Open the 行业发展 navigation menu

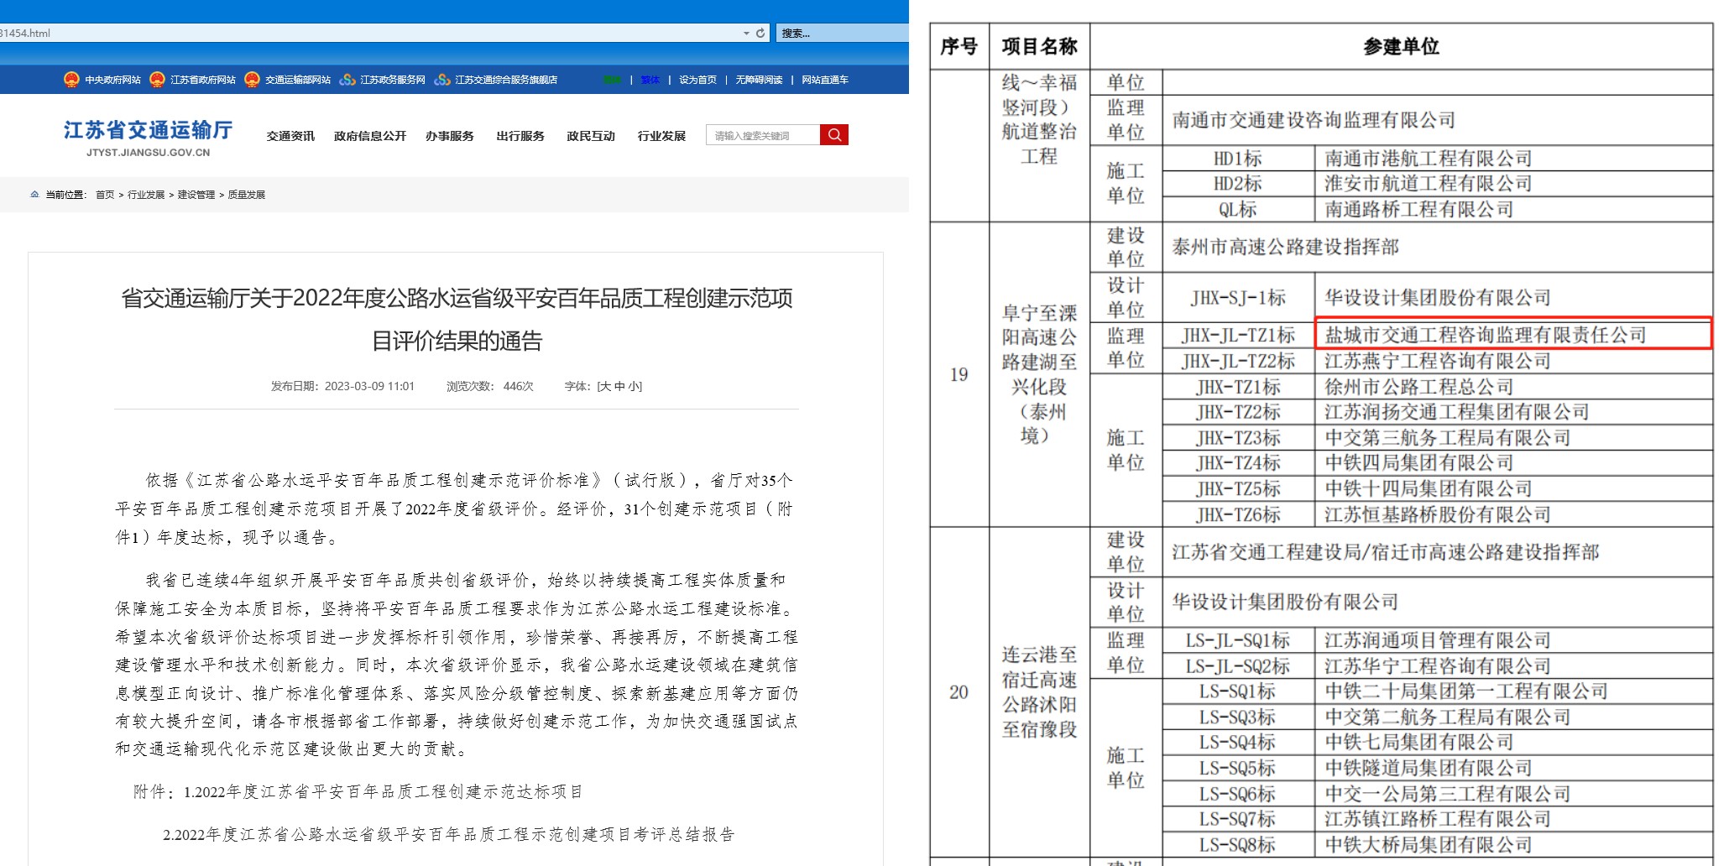tap(661, 136)
